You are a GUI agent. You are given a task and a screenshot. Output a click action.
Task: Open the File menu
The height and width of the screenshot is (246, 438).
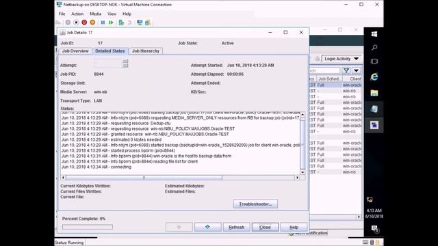pyautogui.click(x=62, y=14)
